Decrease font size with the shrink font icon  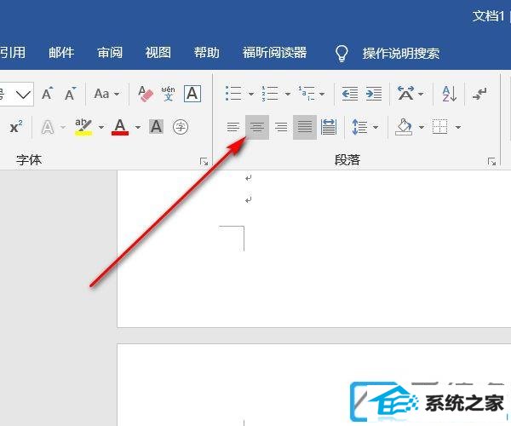click(70, 94)
